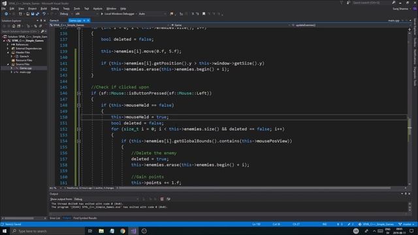
Task: Open the Project menu
Action: [x=32, y=8]
